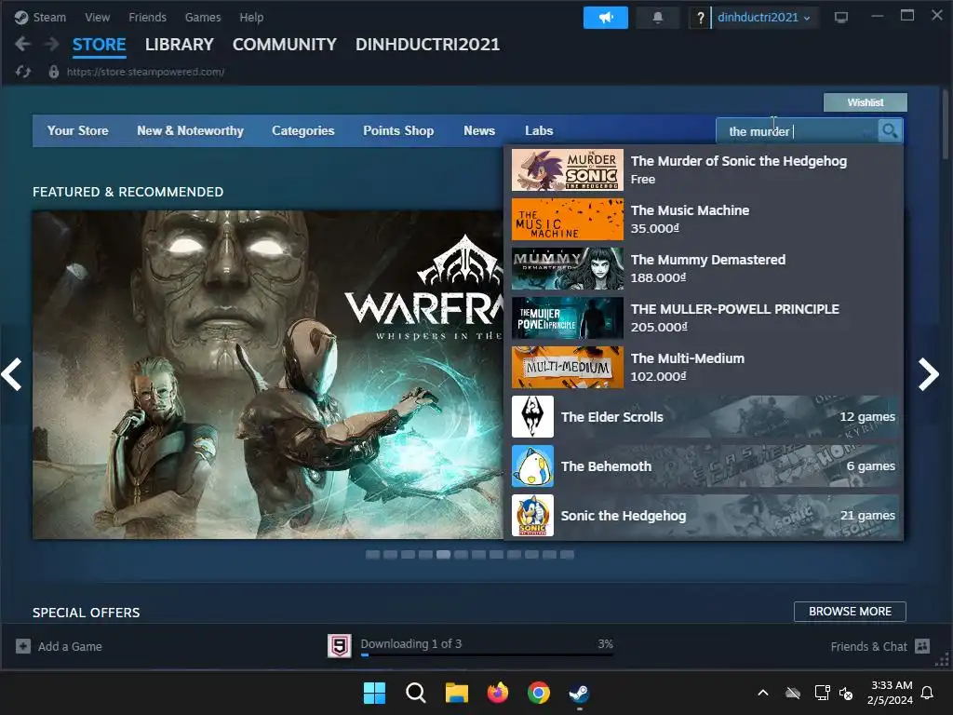The image size is (953, 715).
Task: Open The Behemoth developer icon
Action: coord(532,465)
